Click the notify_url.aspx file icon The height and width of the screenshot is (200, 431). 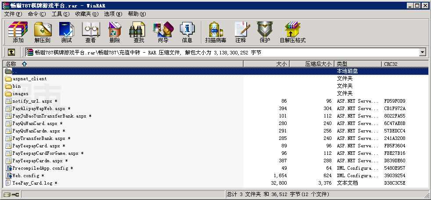[x=8, y=101]
